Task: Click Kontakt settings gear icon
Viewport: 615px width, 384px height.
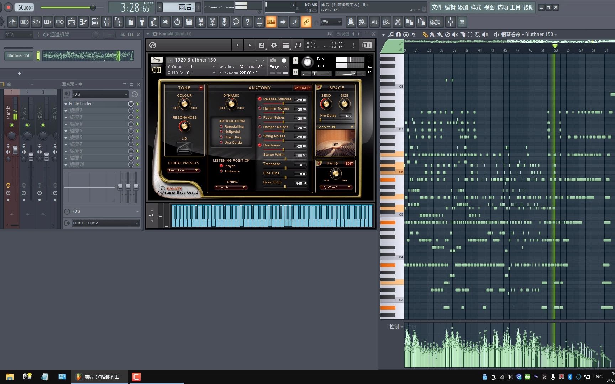Action: (x=274, y=45)
